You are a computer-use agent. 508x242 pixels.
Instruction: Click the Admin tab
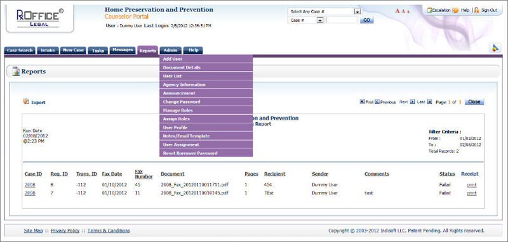(170, 51)
